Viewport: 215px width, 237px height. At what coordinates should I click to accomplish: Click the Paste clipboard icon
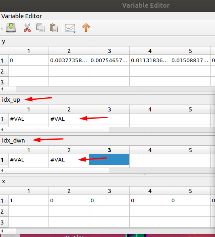coord(54,28)
